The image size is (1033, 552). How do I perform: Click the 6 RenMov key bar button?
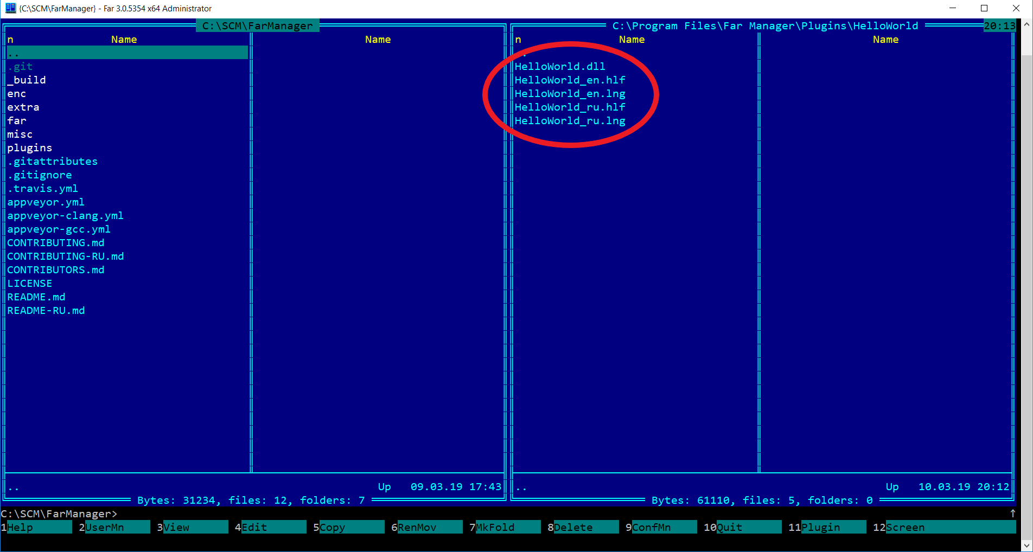(427, 527)
